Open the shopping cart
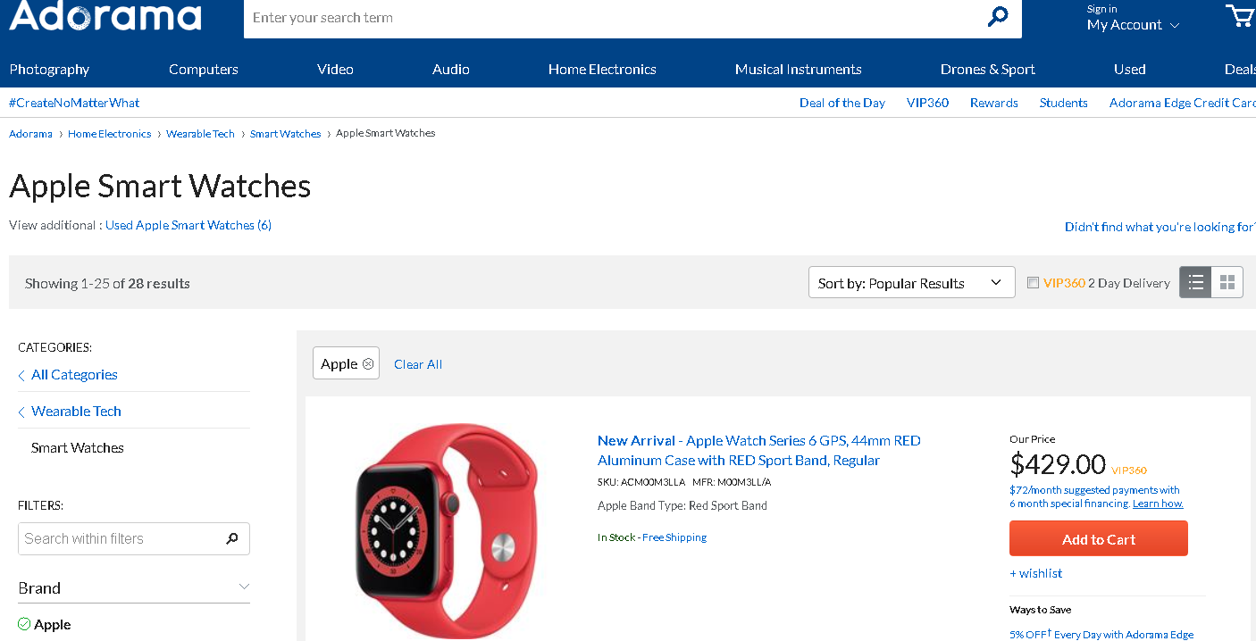 [x=1239, y=16]
